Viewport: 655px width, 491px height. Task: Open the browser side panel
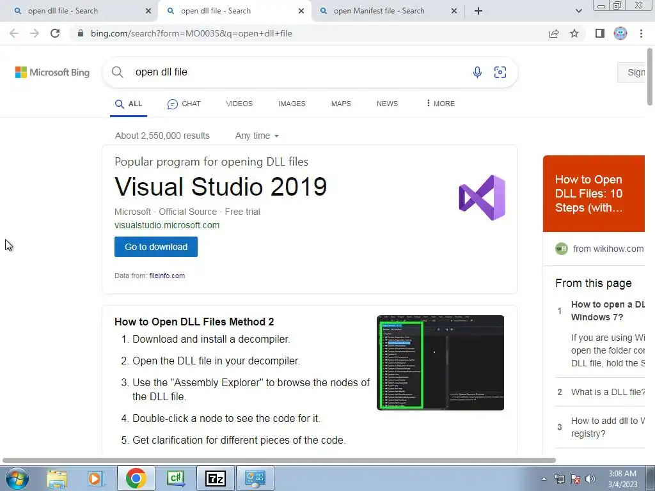coord(600,33)
